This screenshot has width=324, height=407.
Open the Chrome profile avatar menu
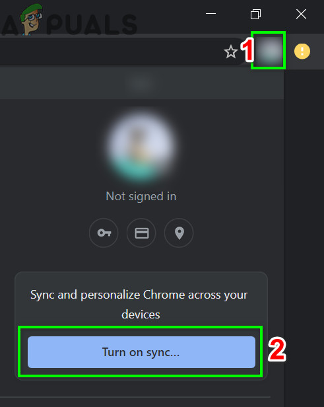(269, 51)
